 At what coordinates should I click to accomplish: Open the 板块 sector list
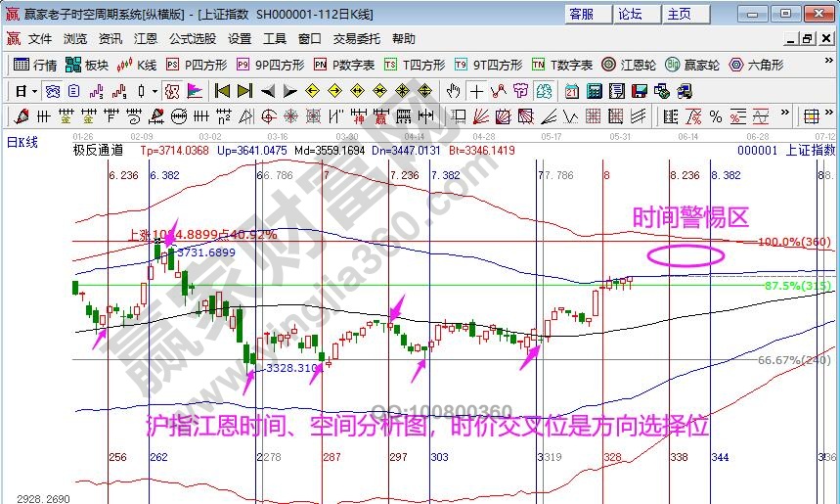pyautogui.click(x=86, y=65)
